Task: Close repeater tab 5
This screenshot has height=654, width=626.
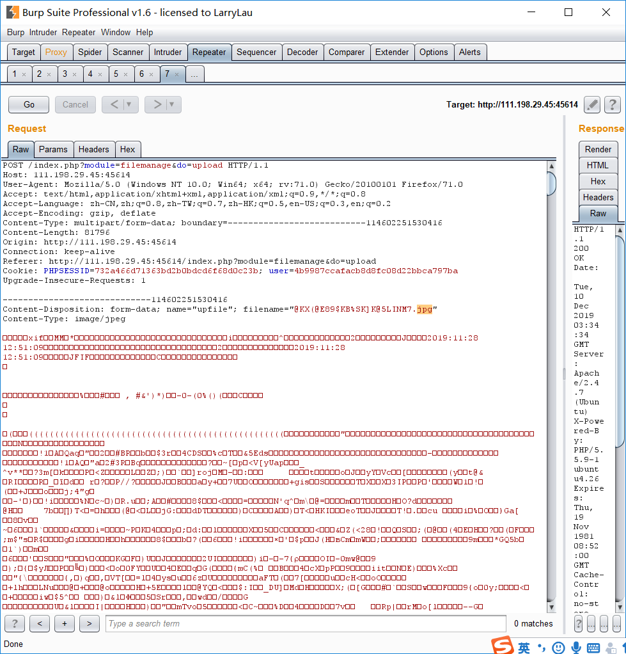Action: (125, 75)
